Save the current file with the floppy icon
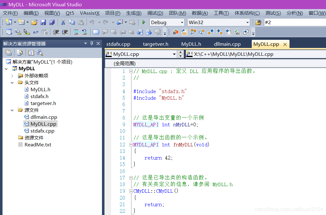Screen dimensions: 326x215 [43, 22]
